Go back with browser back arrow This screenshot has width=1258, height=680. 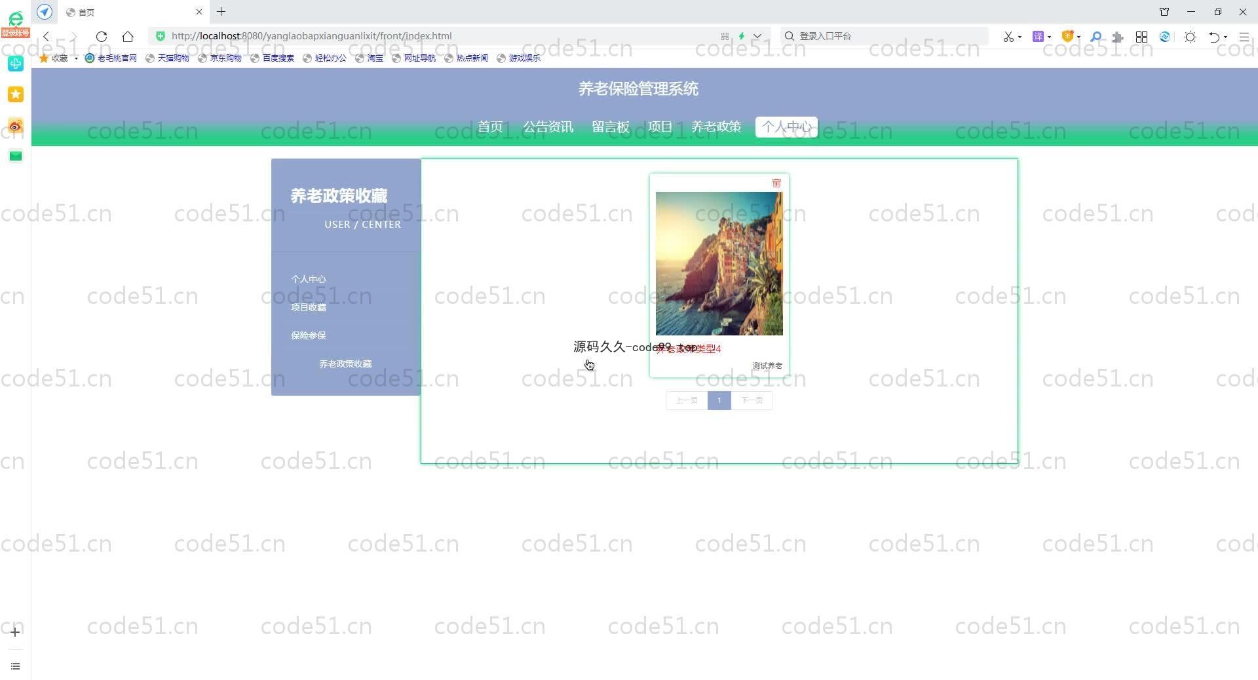[47, 37]
